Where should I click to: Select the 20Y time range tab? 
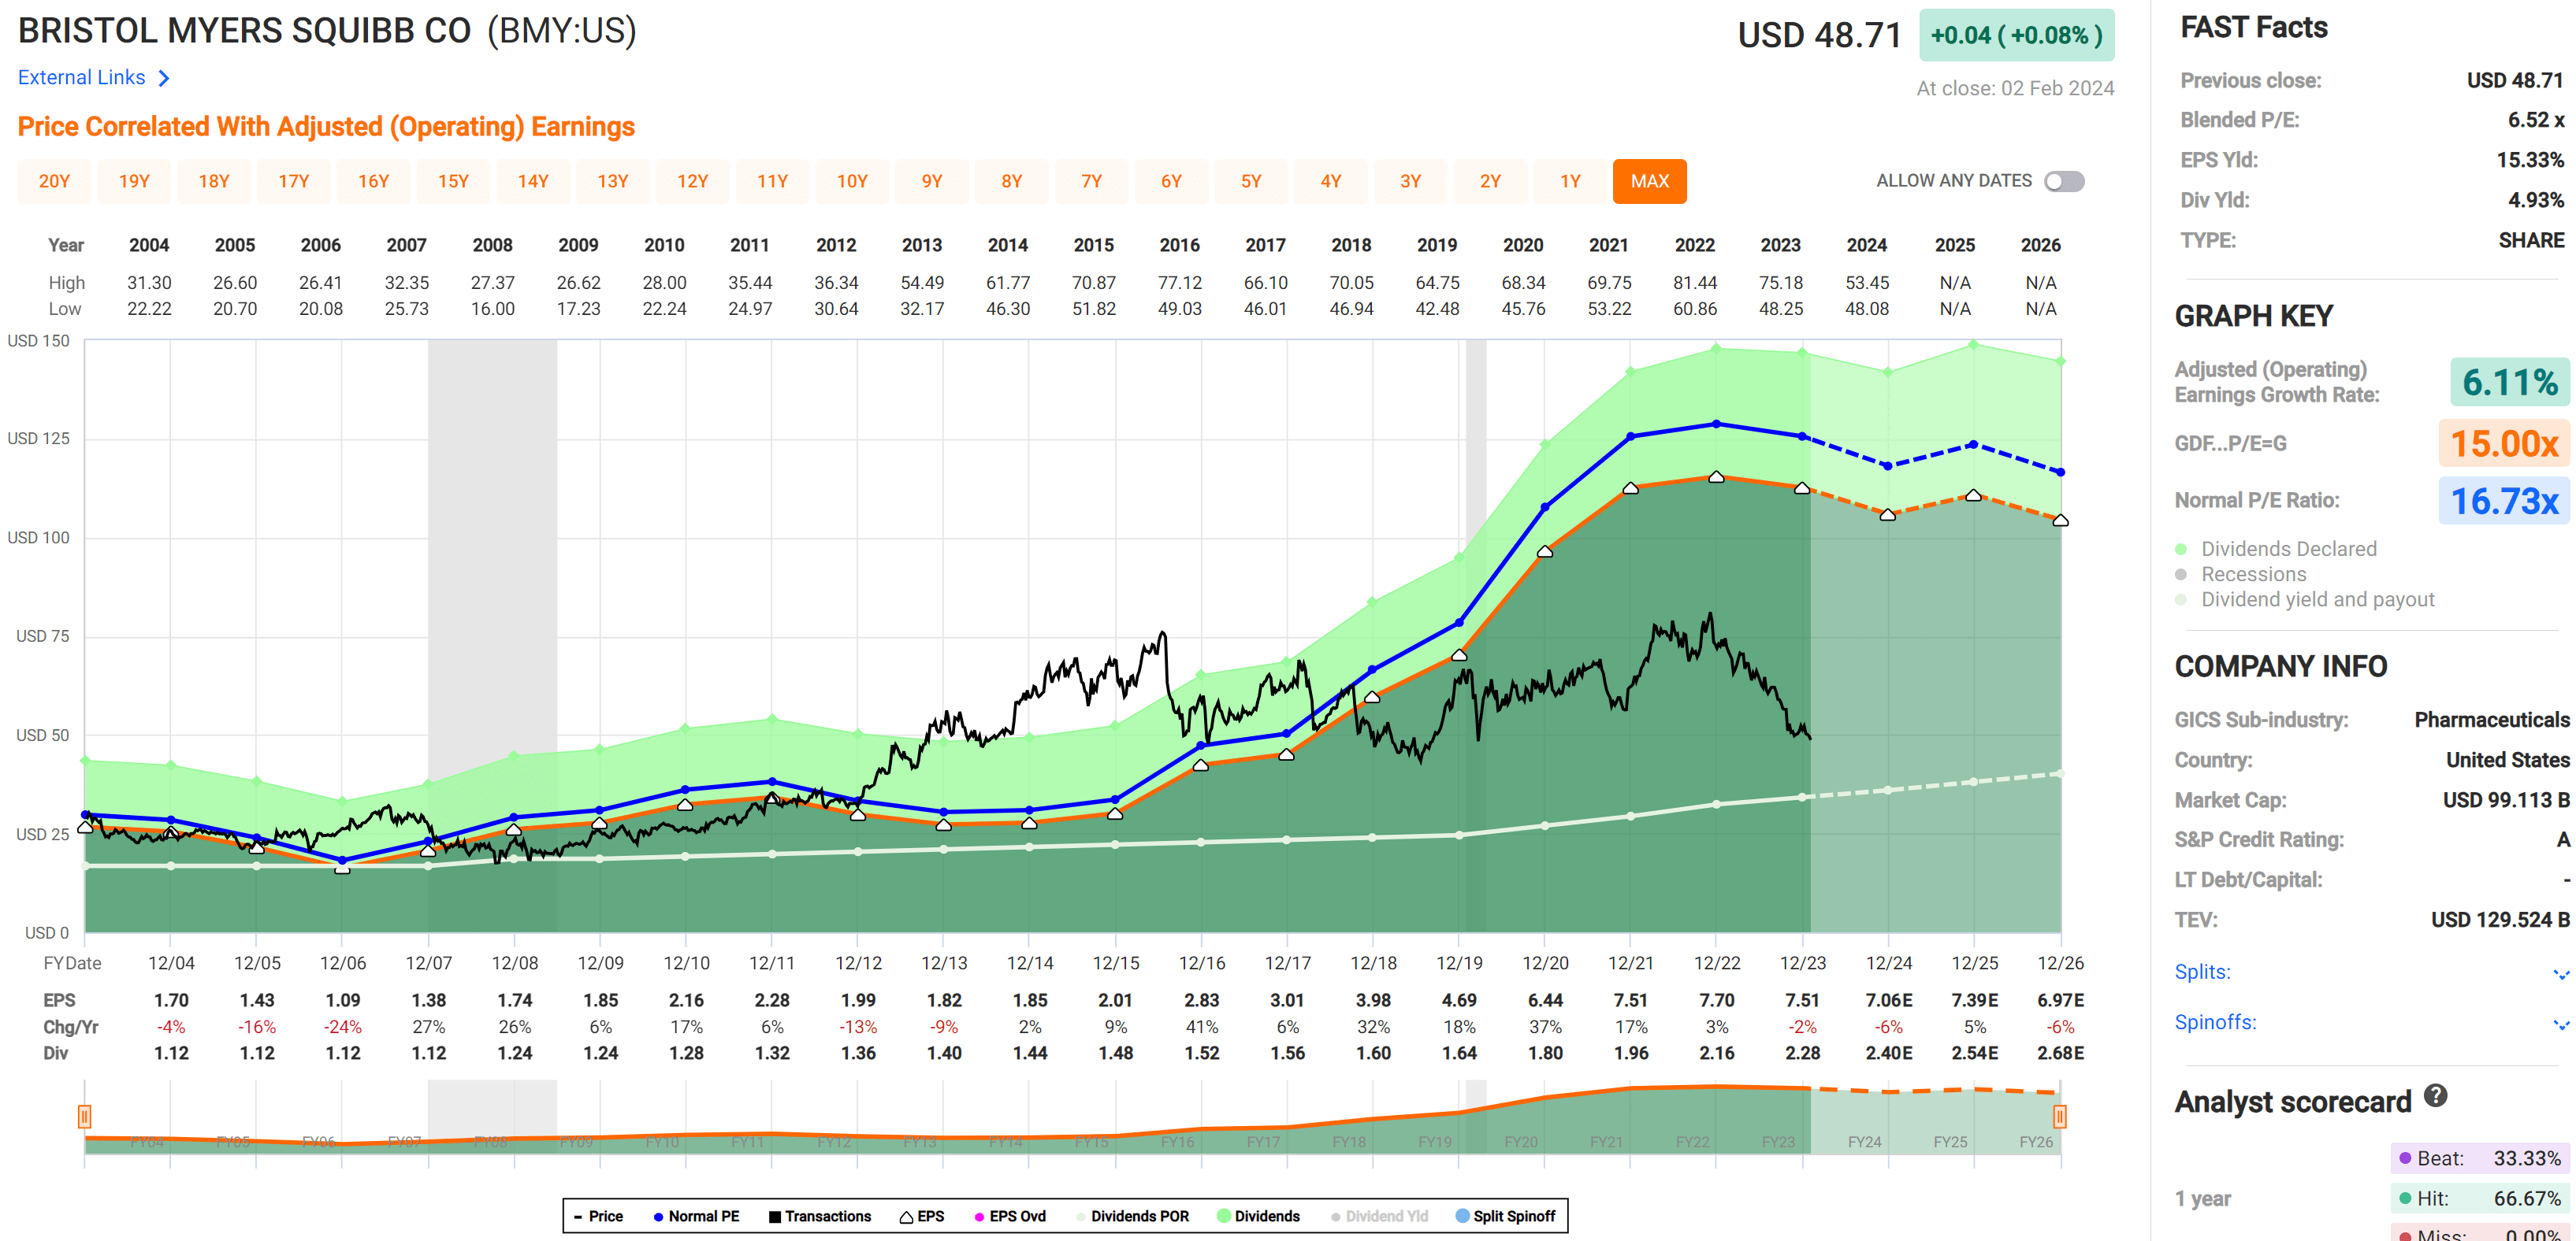(54, 182)
